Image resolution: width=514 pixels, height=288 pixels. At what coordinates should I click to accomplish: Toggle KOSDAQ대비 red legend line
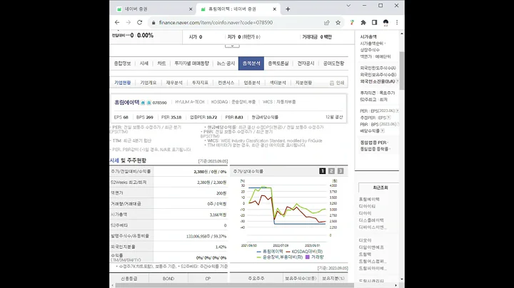point(305,252)
